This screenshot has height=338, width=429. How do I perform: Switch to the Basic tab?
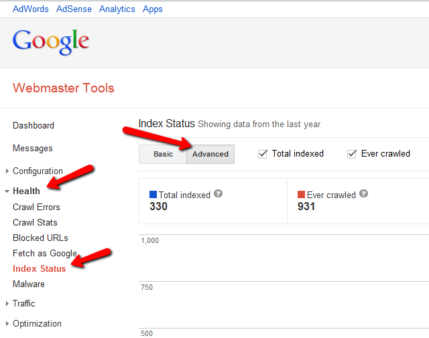click(163, 154)
